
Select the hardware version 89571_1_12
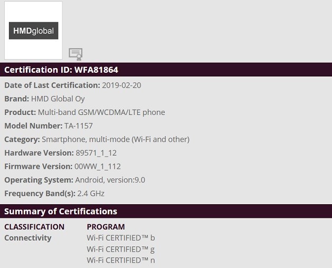click(x=96, y=153)
